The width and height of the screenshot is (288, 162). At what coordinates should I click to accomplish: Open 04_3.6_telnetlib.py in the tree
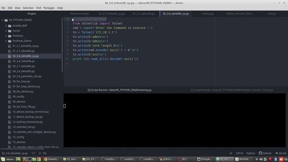pyautogui.click(x=23, y=71)
